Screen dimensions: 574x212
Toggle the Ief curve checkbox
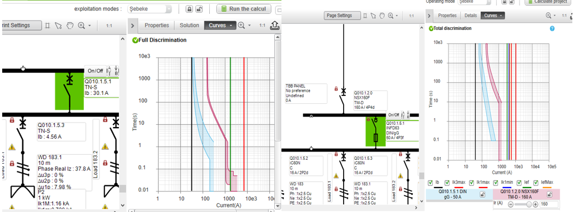pyautogui.click(x=520, y=183)
